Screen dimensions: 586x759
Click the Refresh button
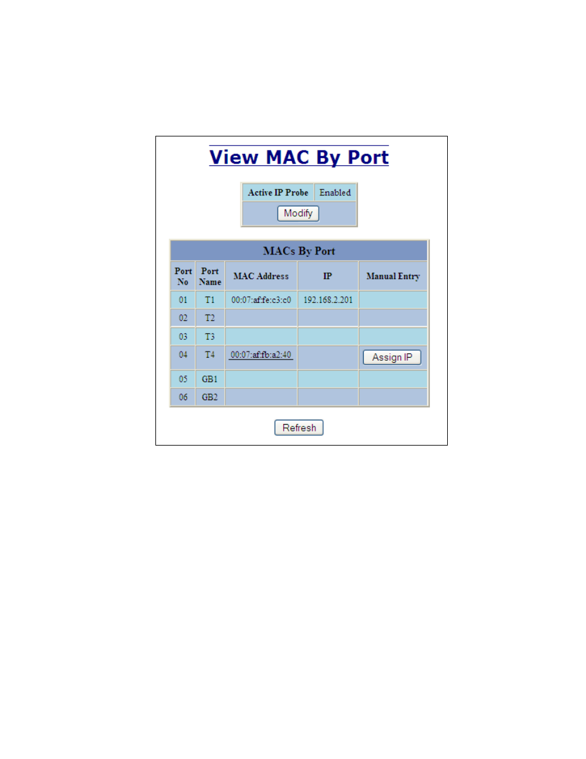tap(299, 428)
